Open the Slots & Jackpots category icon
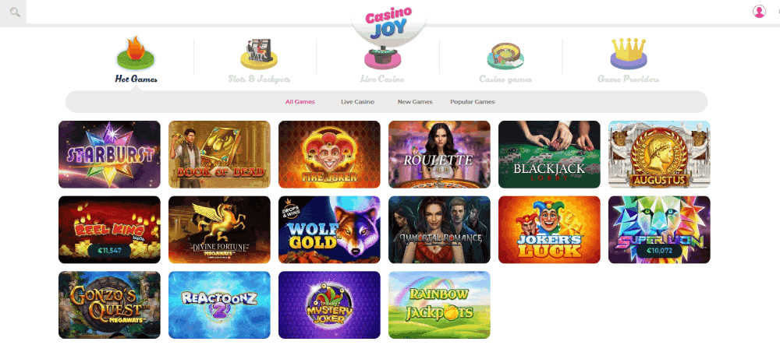The image size is (780, 345). [259, 54]
